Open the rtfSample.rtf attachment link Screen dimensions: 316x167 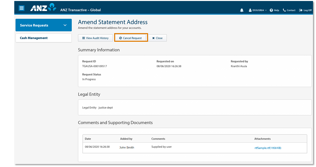pyautogui.click(x=268, y=148)
